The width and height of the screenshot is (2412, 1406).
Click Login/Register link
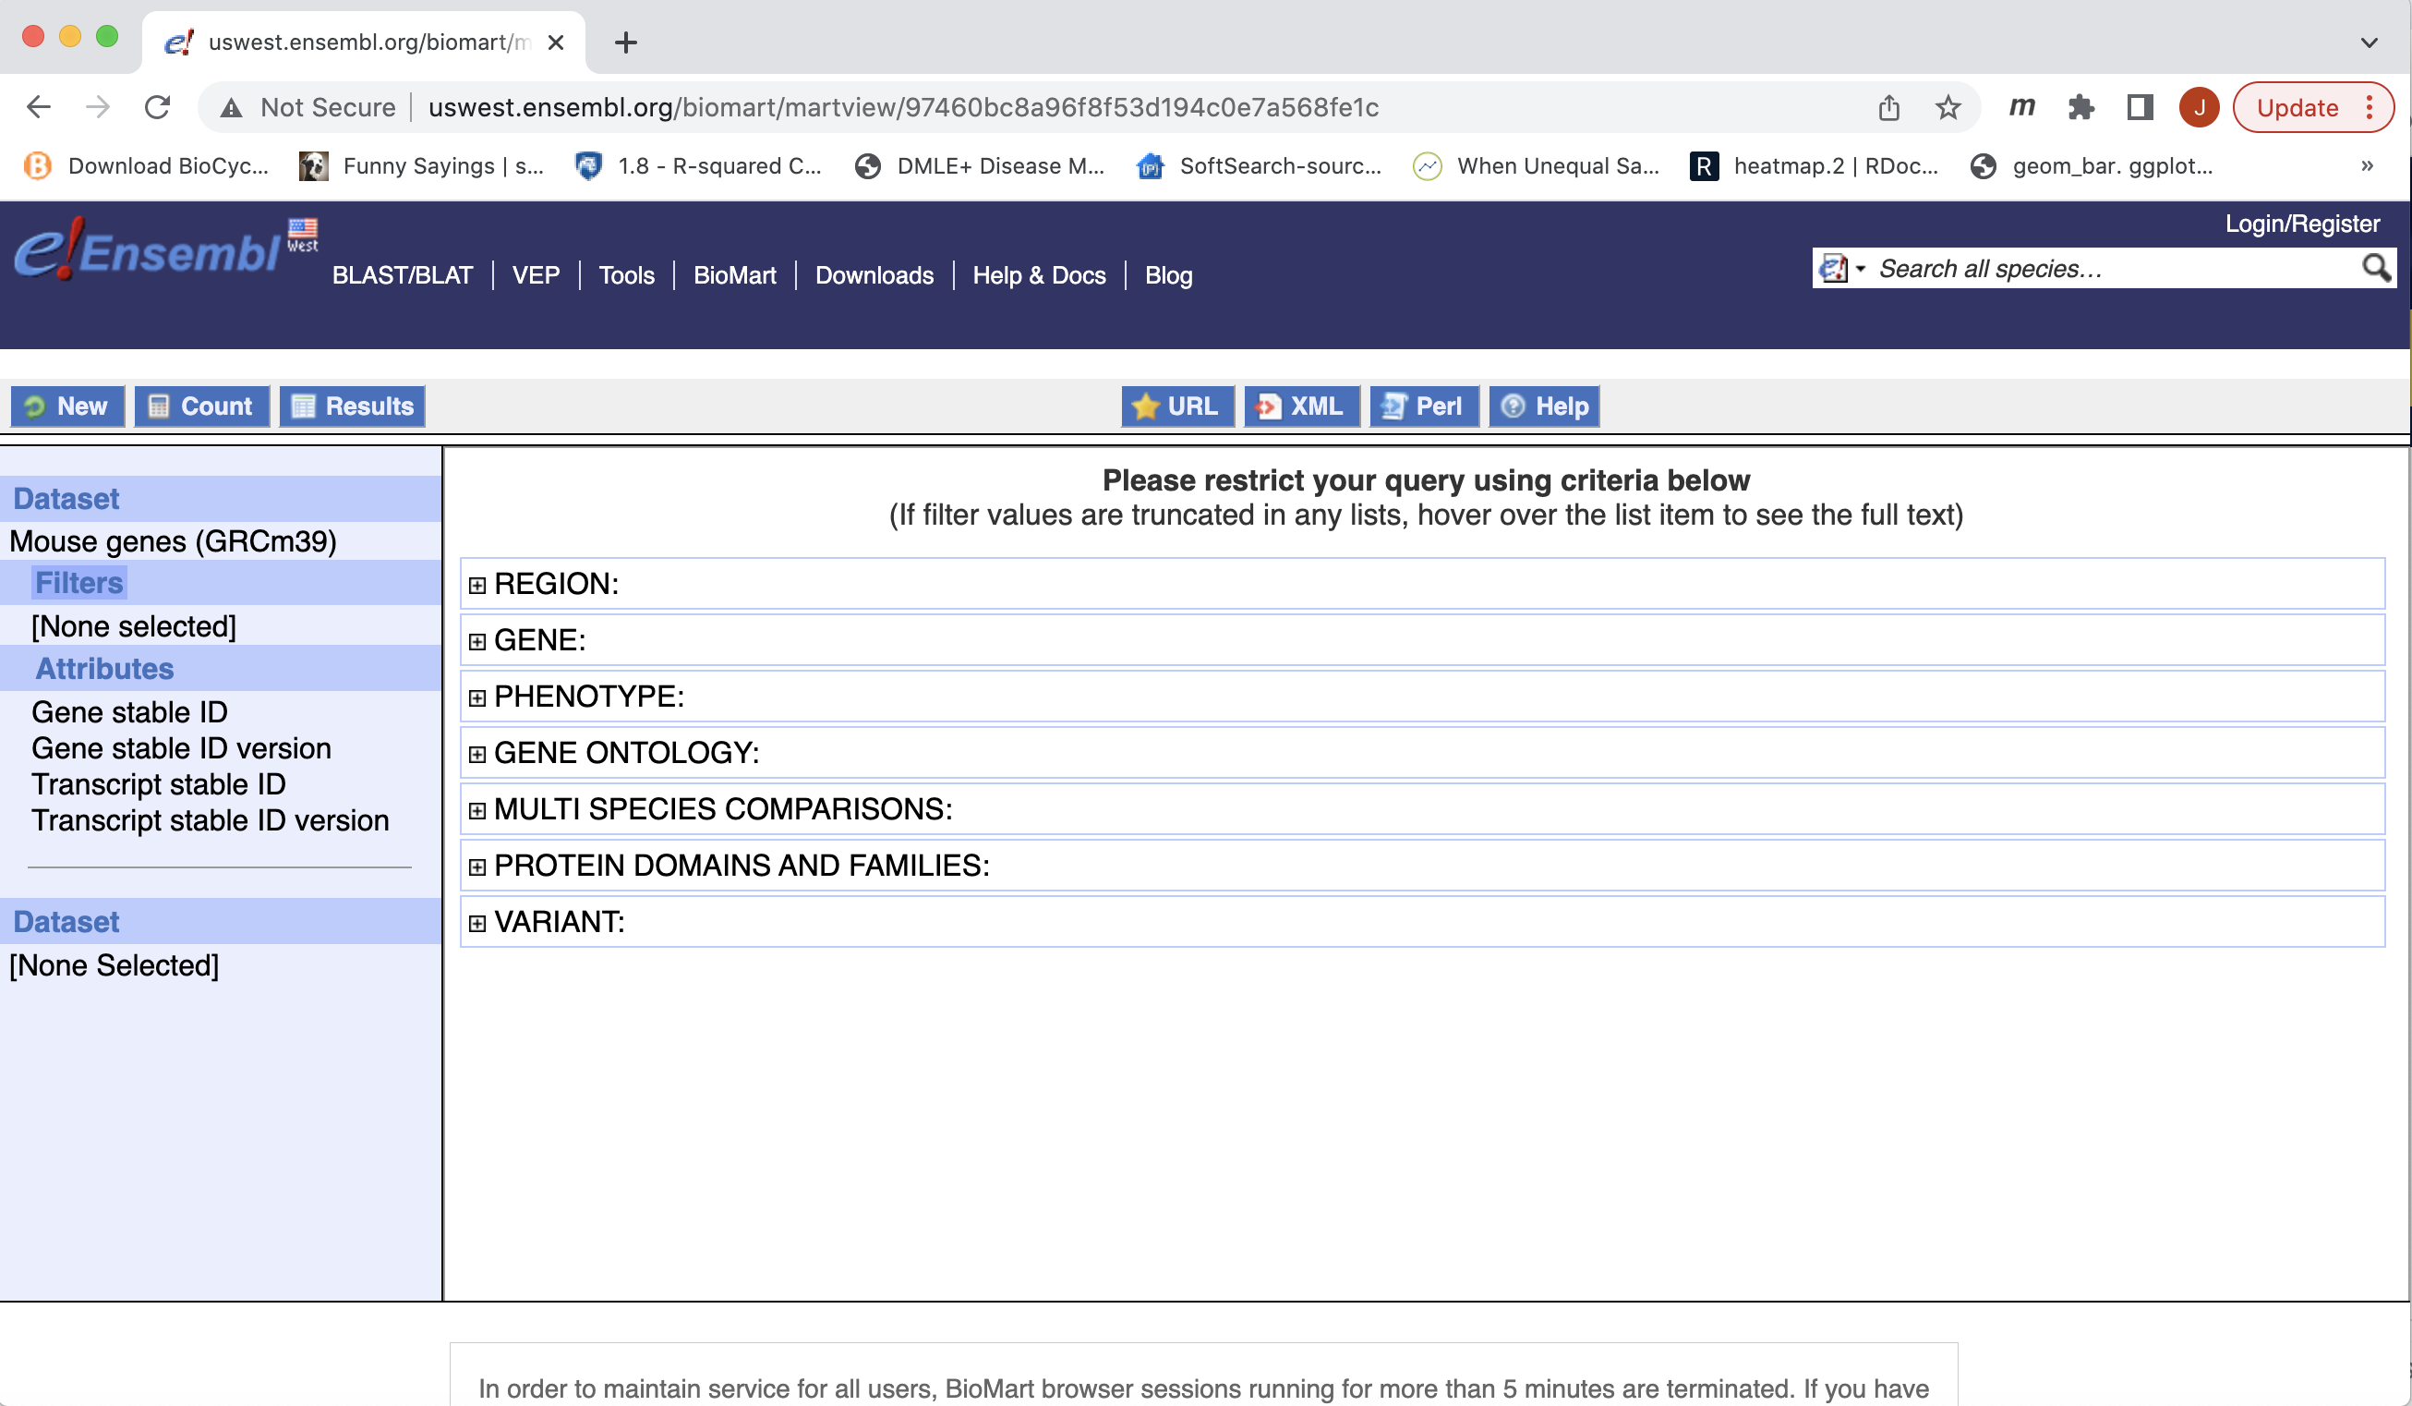tap(2303, 223)
